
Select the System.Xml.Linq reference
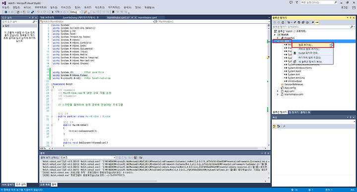click(296, 78)
